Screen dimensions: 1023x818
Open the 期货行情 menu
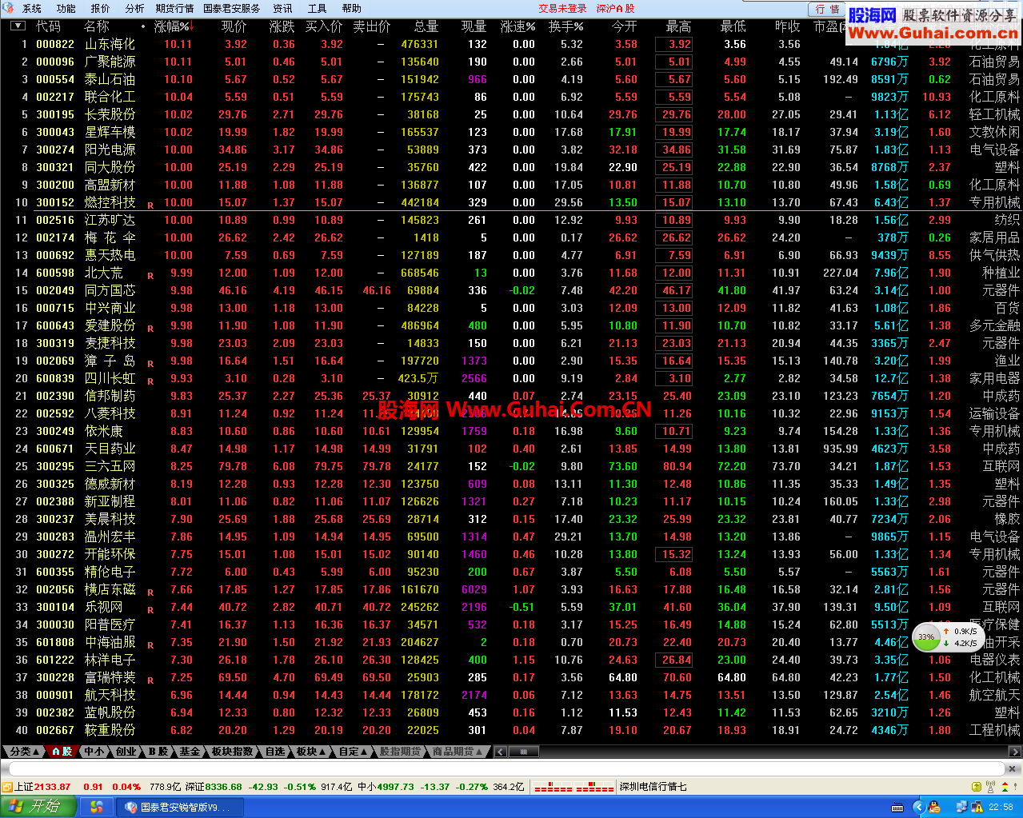[x=174, y=8]
